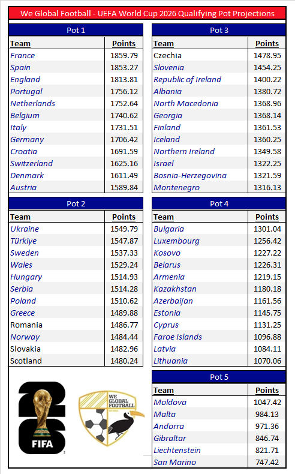Screen dimensions: 295x474
Task: Open the Spain team link
Action: click(20, 68)
